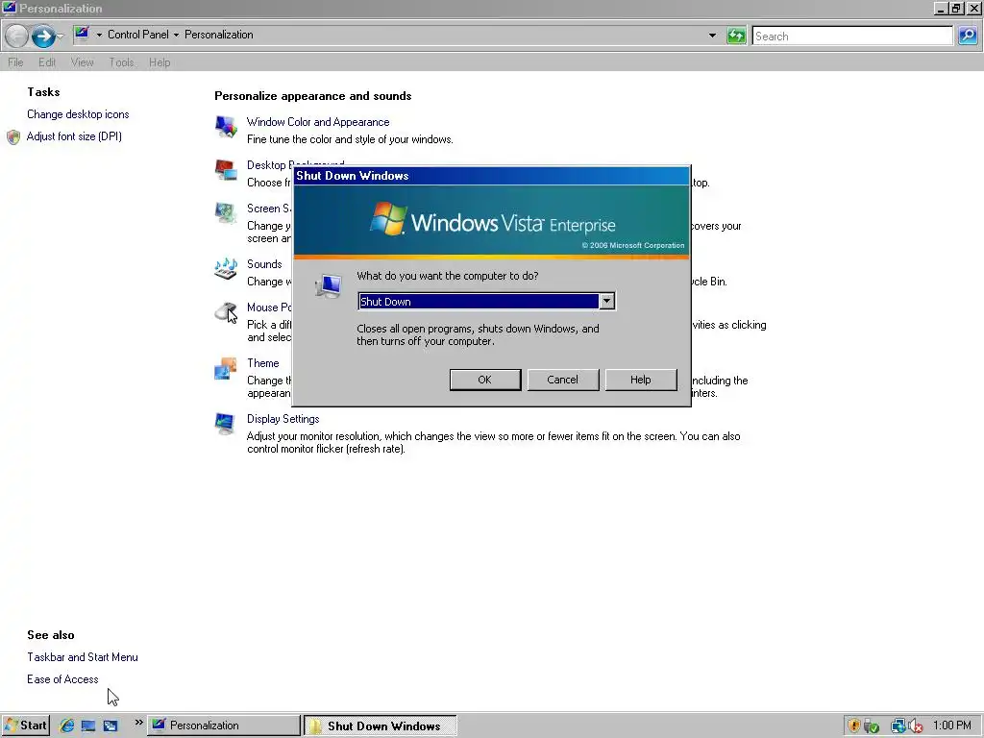Open Taskbar and Start Menu link
The width and height of the screenshot is (984, 738).
pyautogui.click(x=83, y=657)
